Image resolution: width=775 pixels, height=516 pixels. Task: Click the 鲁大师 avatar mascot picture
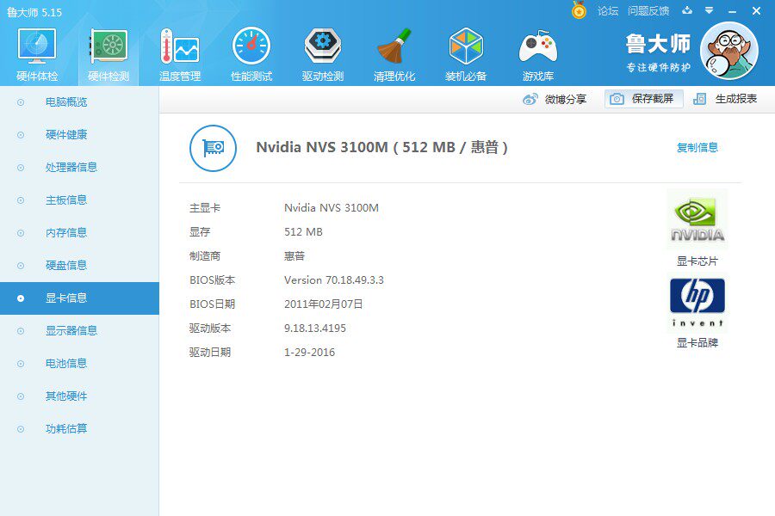pos(729,51)
